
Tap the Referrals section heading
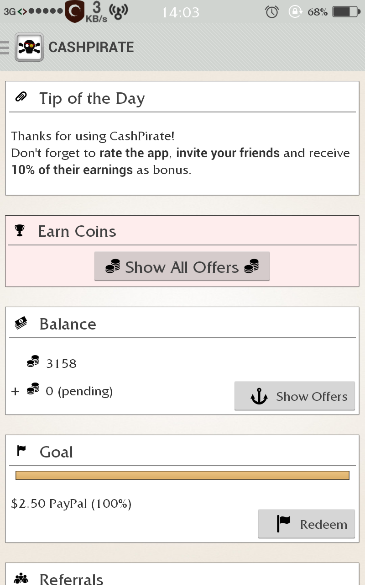click(71, 579)
